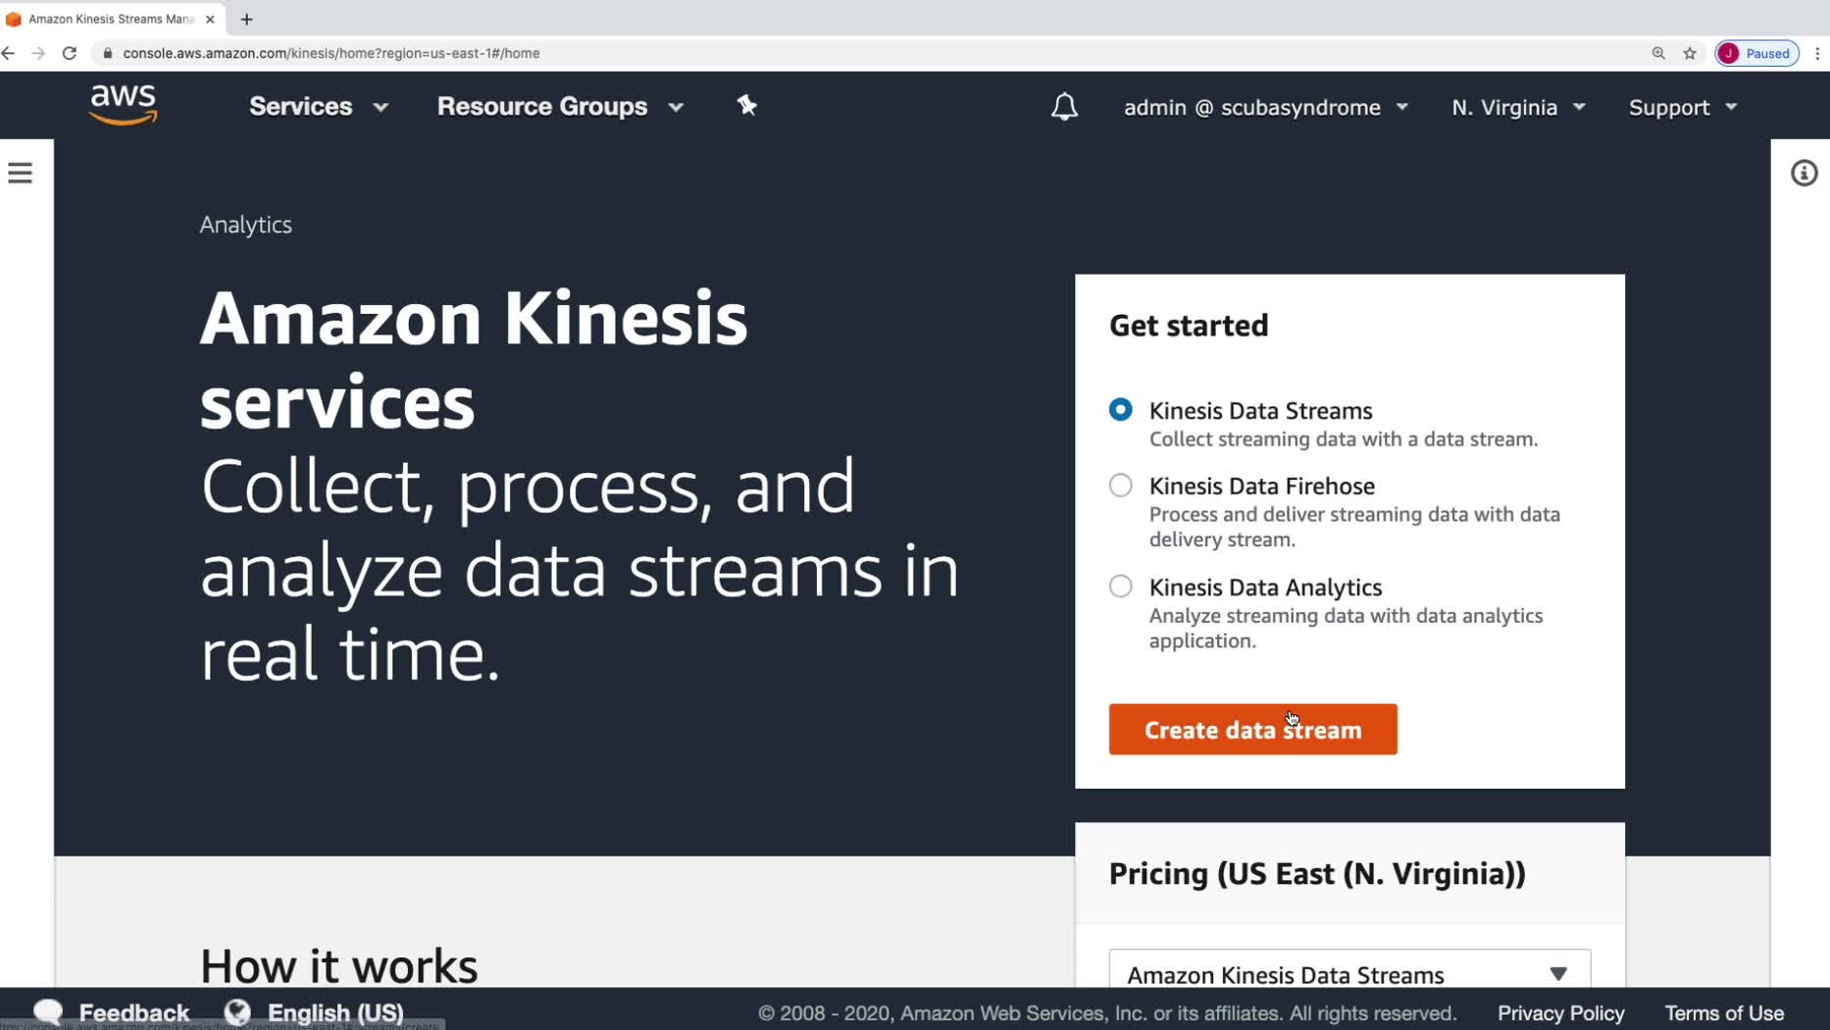Click the Feedback link
Screen dimensions: 1830x1030
tap(134, 1012)
